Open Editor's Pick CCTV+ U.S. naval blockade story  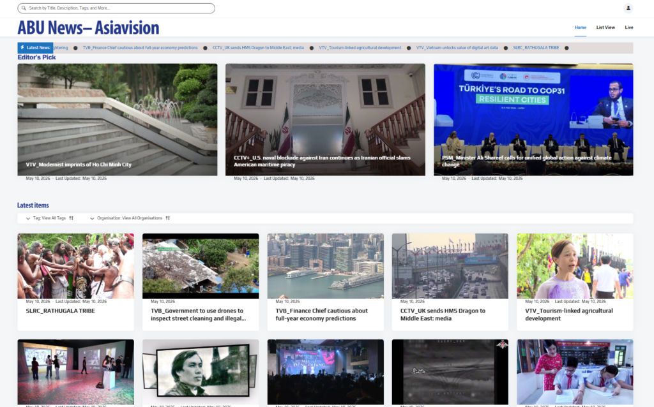pos(325,119)
